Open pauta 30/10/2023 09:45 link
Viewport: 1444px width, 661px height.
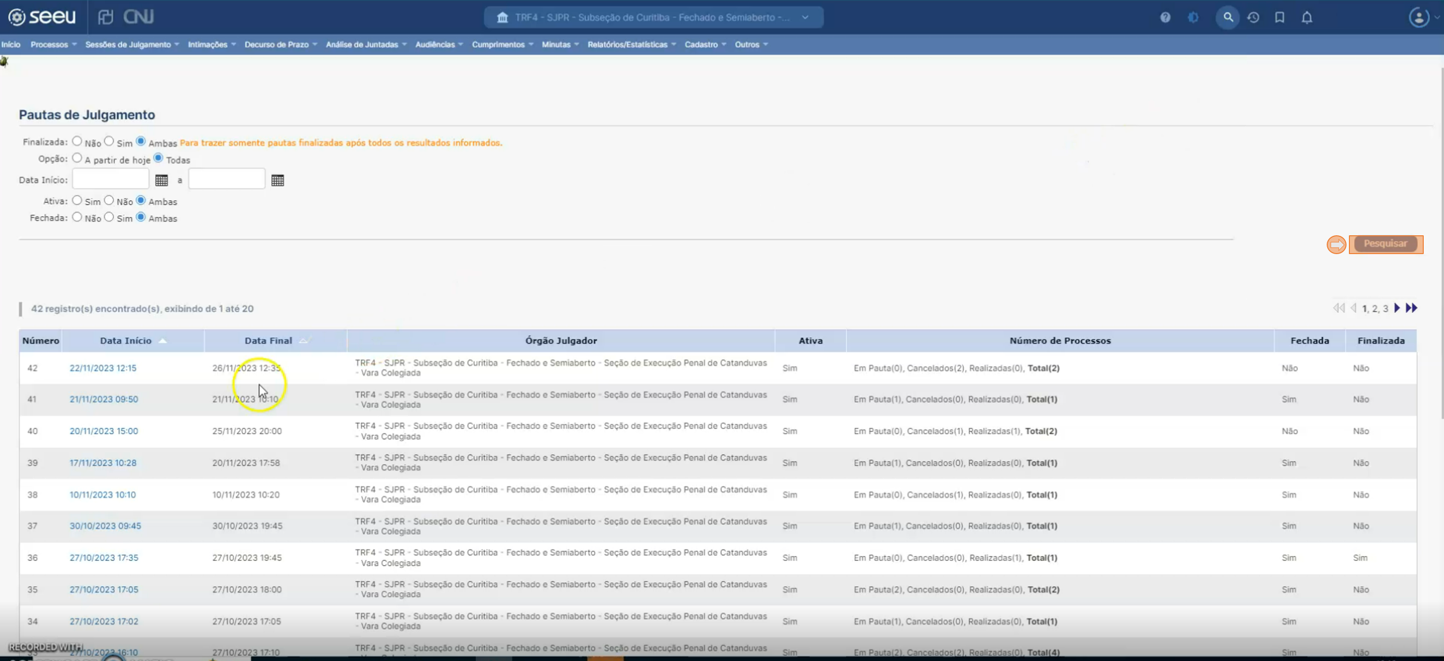[105, 526]
